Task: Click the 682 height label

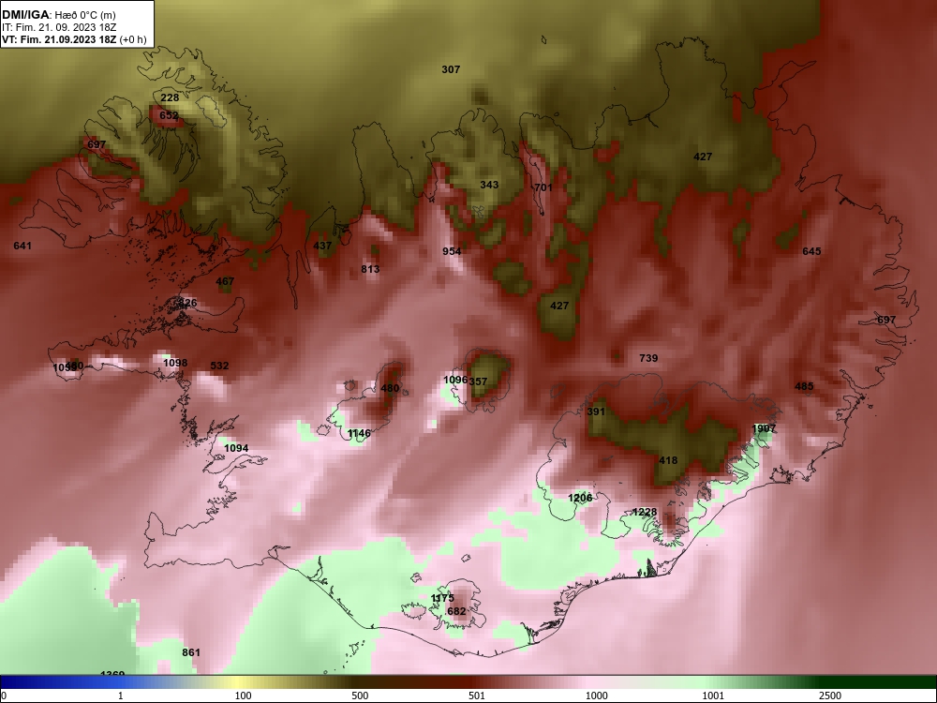Action: 456,611
